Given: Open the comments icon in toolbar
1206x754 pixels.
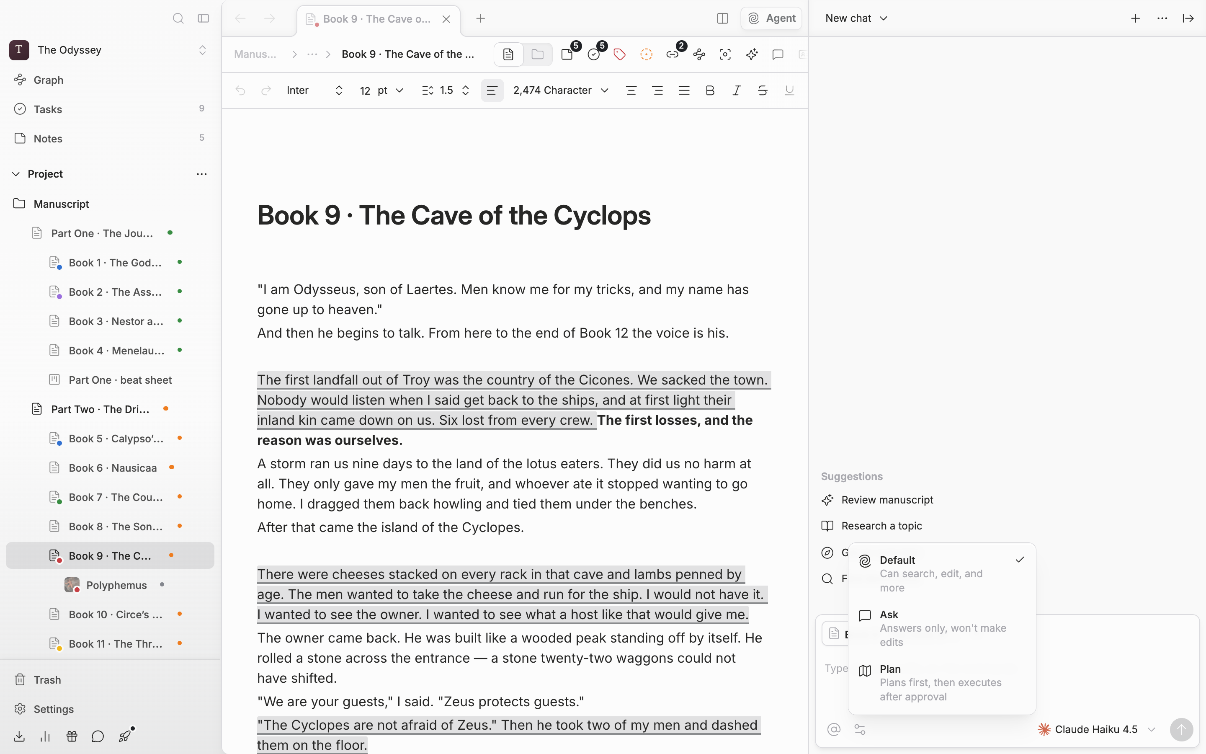Looking at the screenshot, I should [778, 54].
